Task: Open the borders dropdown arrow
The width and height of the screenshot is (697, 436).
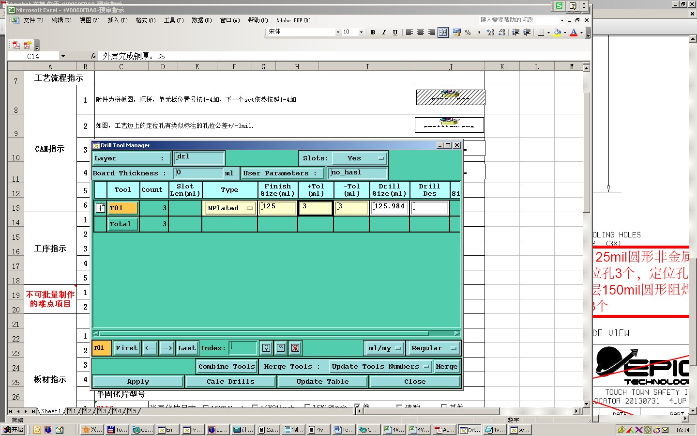Action: [x=548, y=32]
